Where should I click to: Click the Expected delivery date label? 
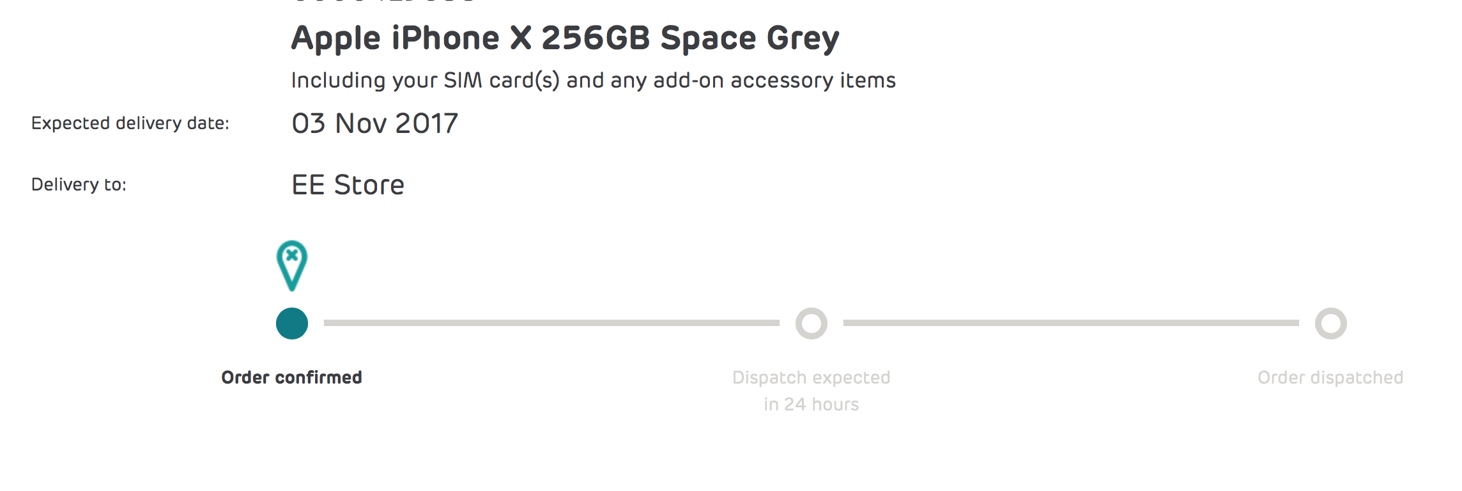click(x=130, y=123)
